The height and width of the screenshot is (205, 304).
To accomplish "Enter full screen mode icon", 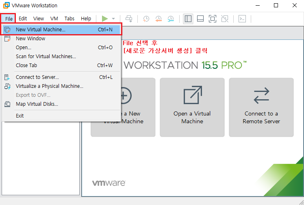I will tap(213, 19).
